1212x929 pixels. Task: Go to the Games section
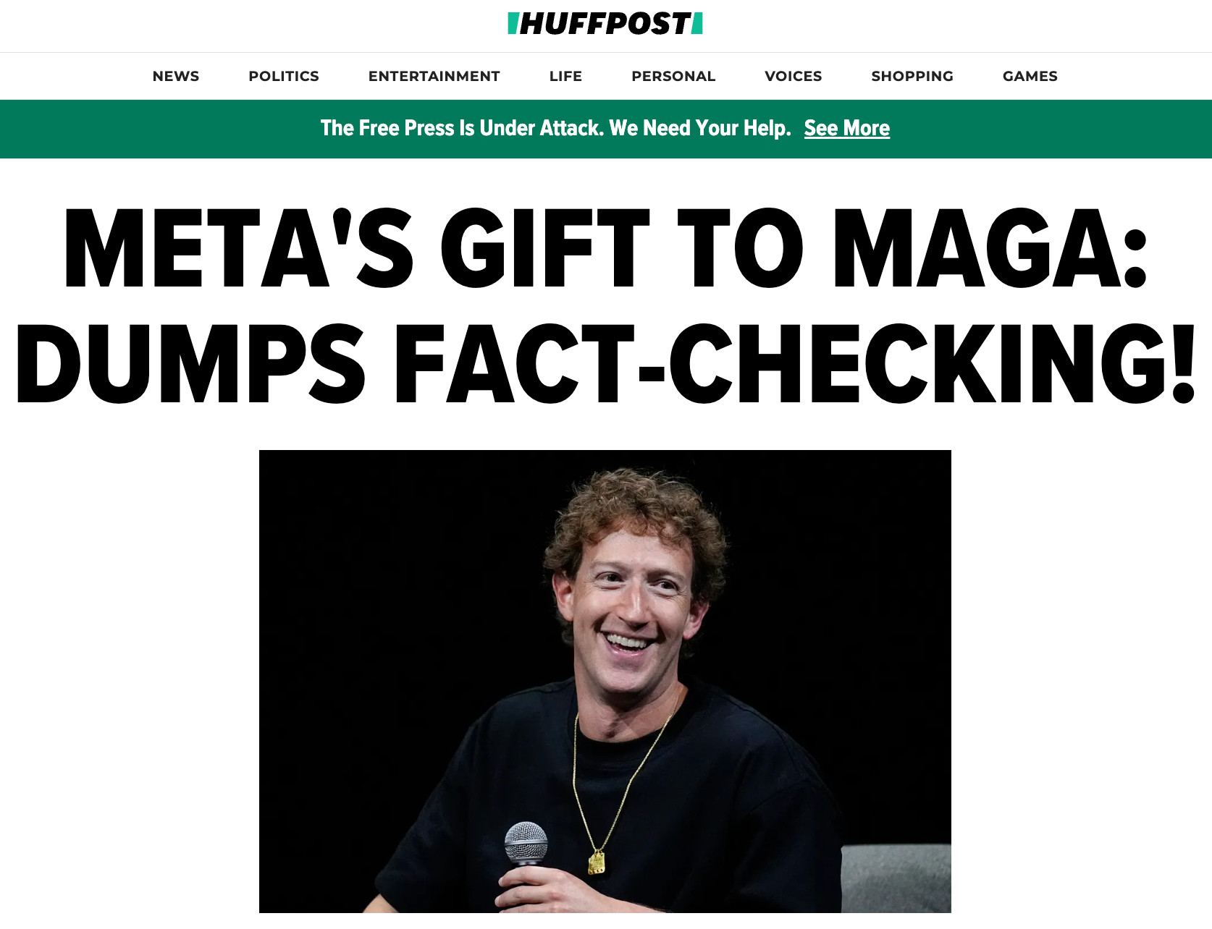click(1030, 76)
